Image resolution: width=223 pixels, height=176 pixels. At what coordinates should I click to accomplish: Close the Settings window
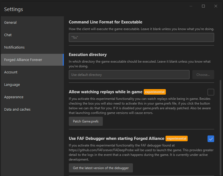point(216,6)
